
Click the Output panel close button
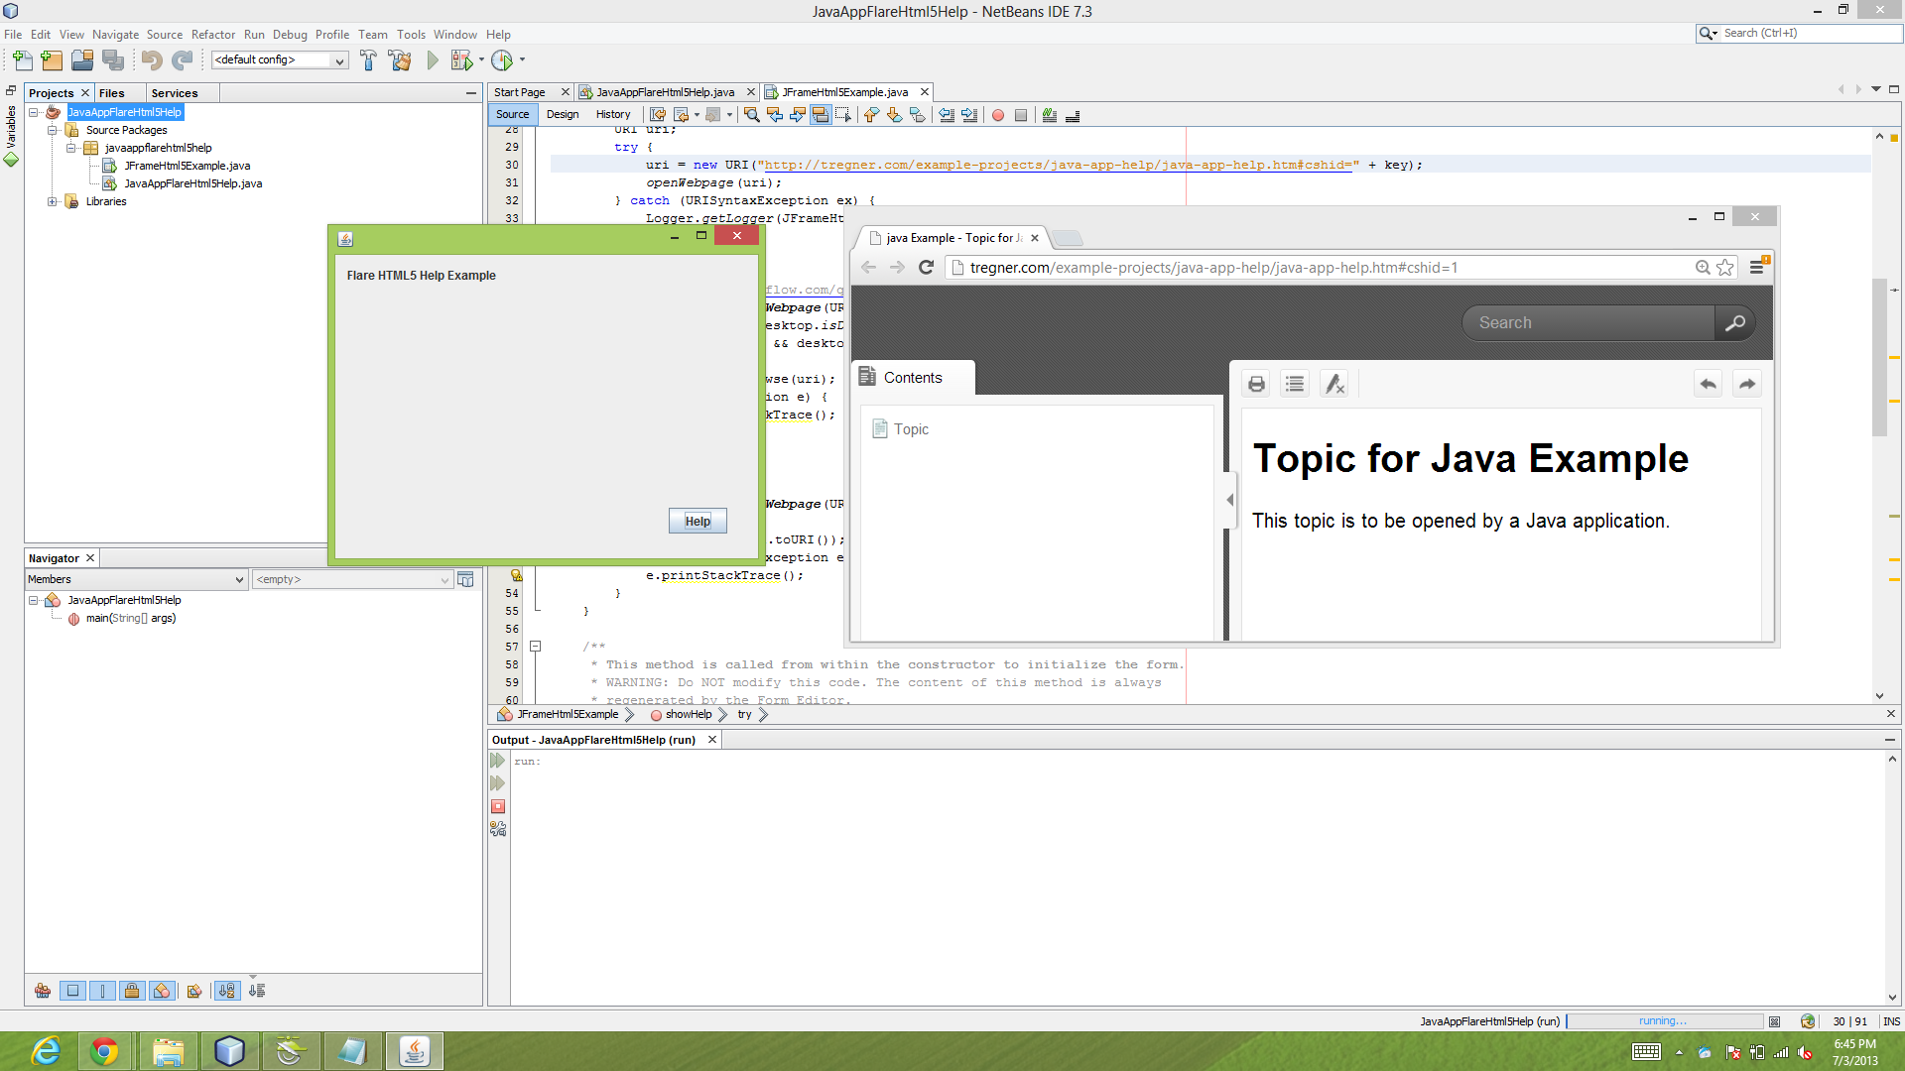pyautogui.click(x=711, y=739)
